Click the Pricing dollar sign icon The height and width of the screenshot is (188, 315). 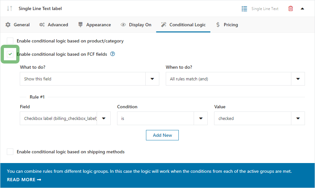click(218, 25)
